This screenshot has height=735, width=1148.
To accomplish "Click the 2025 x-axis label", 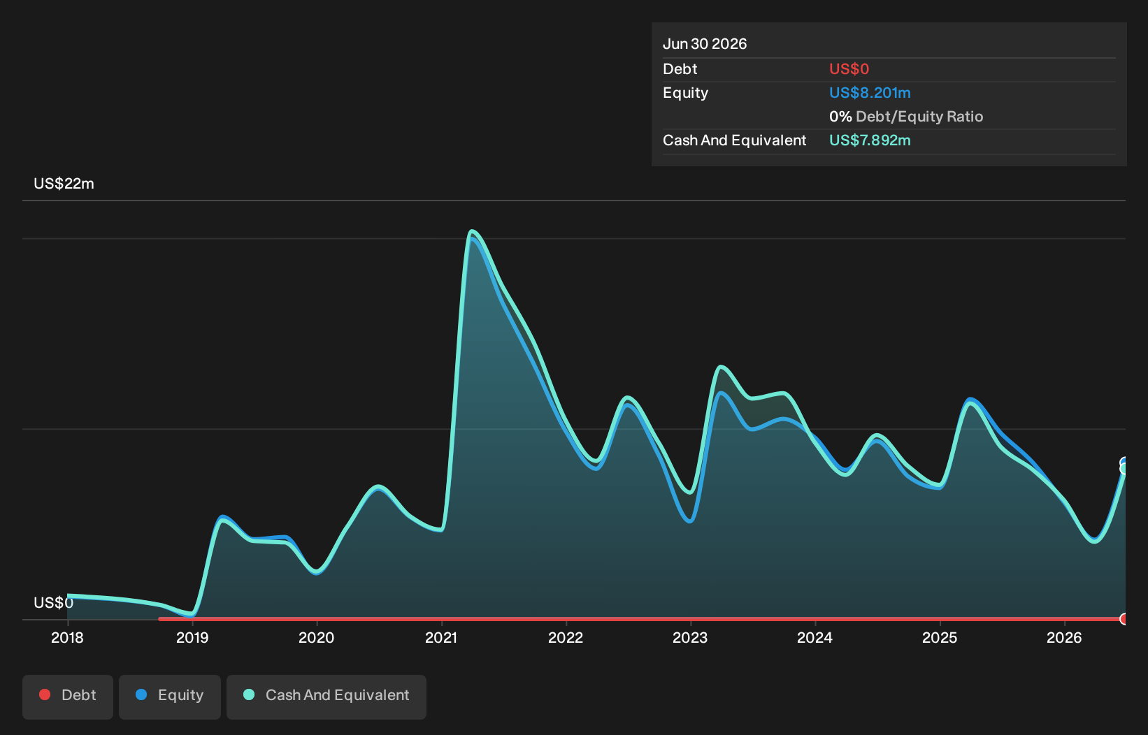I will tap(940, 637).
